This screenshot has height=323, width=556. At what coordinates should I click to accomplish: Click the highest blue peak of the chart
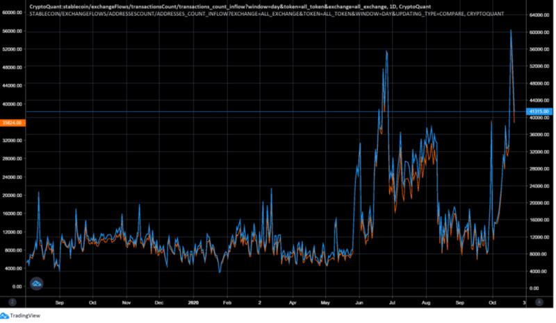point(511,30)
